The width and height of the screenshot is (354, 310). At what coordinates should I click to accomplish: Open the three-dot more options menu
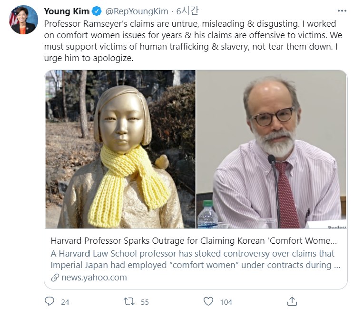[x=342, y=10]
